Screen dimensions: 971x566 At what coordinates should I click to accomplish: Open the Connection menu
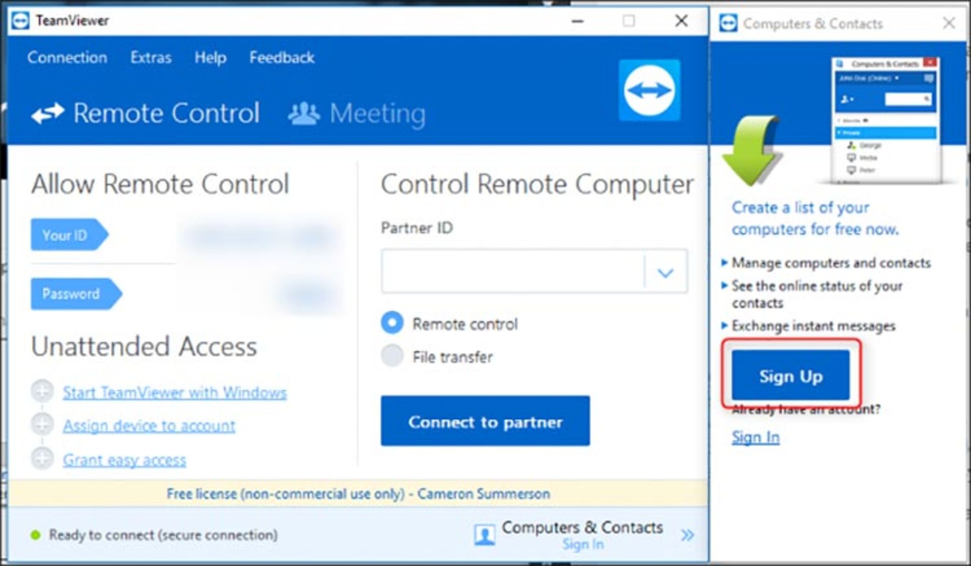point(67,58)
